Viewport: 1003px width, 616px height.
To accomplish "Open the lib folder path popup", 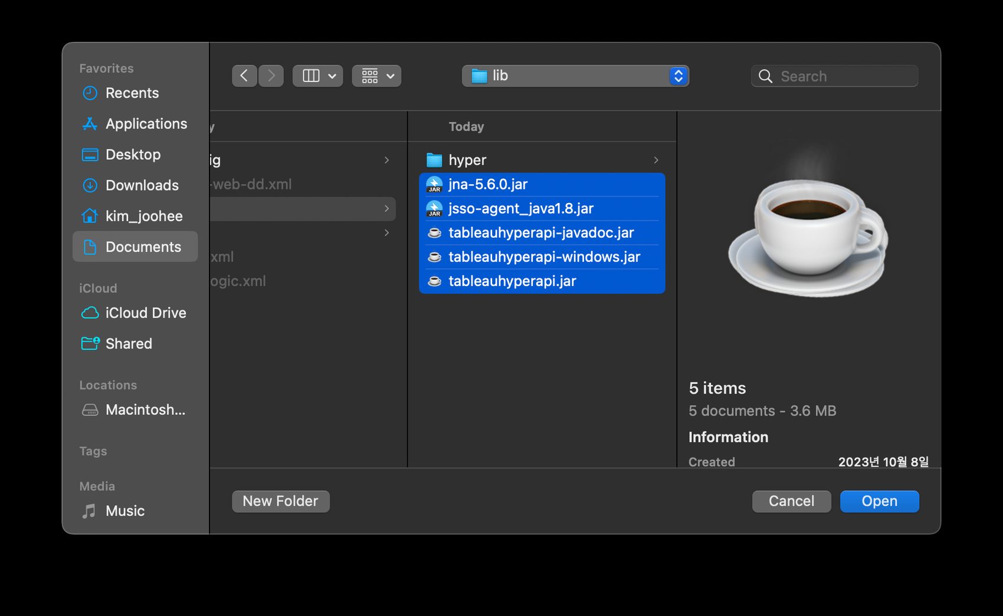I will pyautogui.click(x=575, y=76).
